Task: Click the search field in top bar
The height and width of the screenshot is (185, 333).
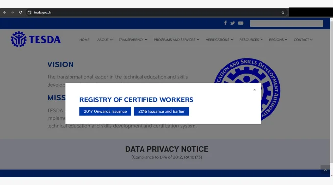Action: 286,23
